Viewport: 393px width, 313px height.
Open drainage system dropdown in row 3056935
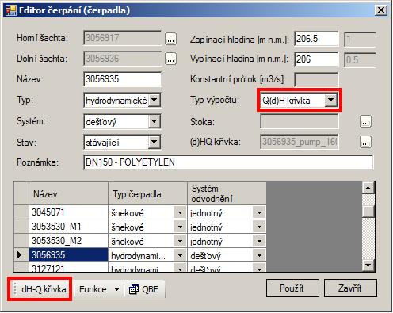[x=259, y=256]
